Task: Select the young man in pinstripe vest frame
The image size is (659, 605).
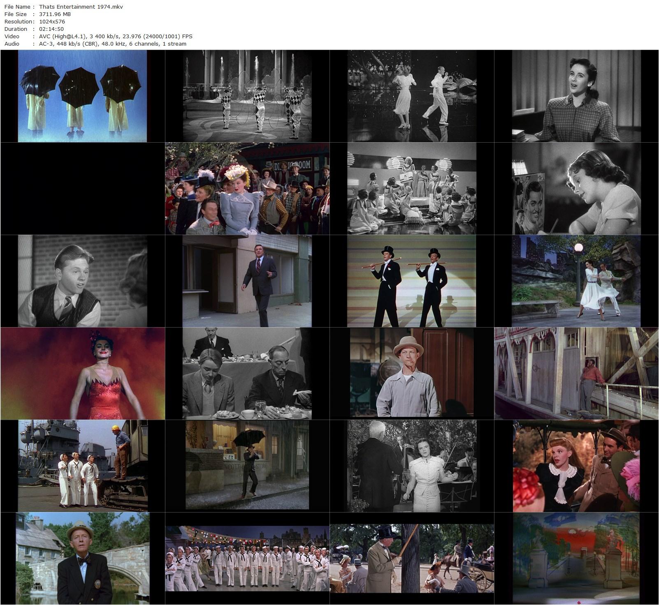Action: [83, 281]
